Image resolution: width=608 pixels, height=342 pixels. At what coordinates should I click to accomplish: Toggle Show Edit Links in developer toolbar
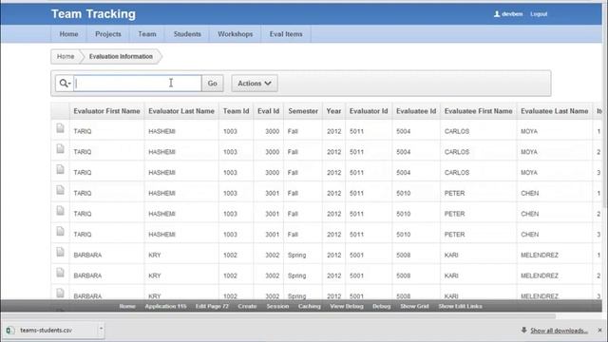460,306
